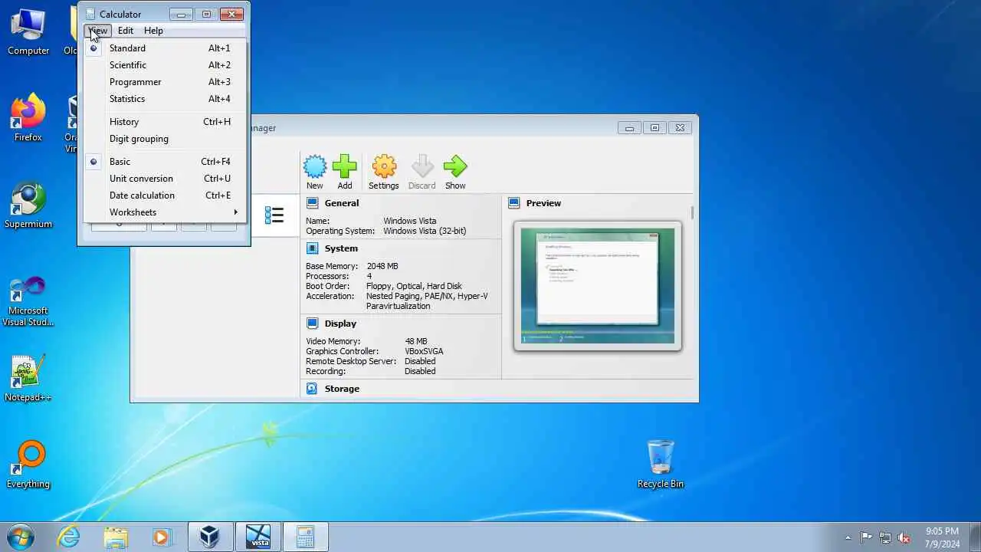The image size is (981, 552).
Task: Switch to VirtualBox Manager taskbar button
Action: click(x=210, y=537)
